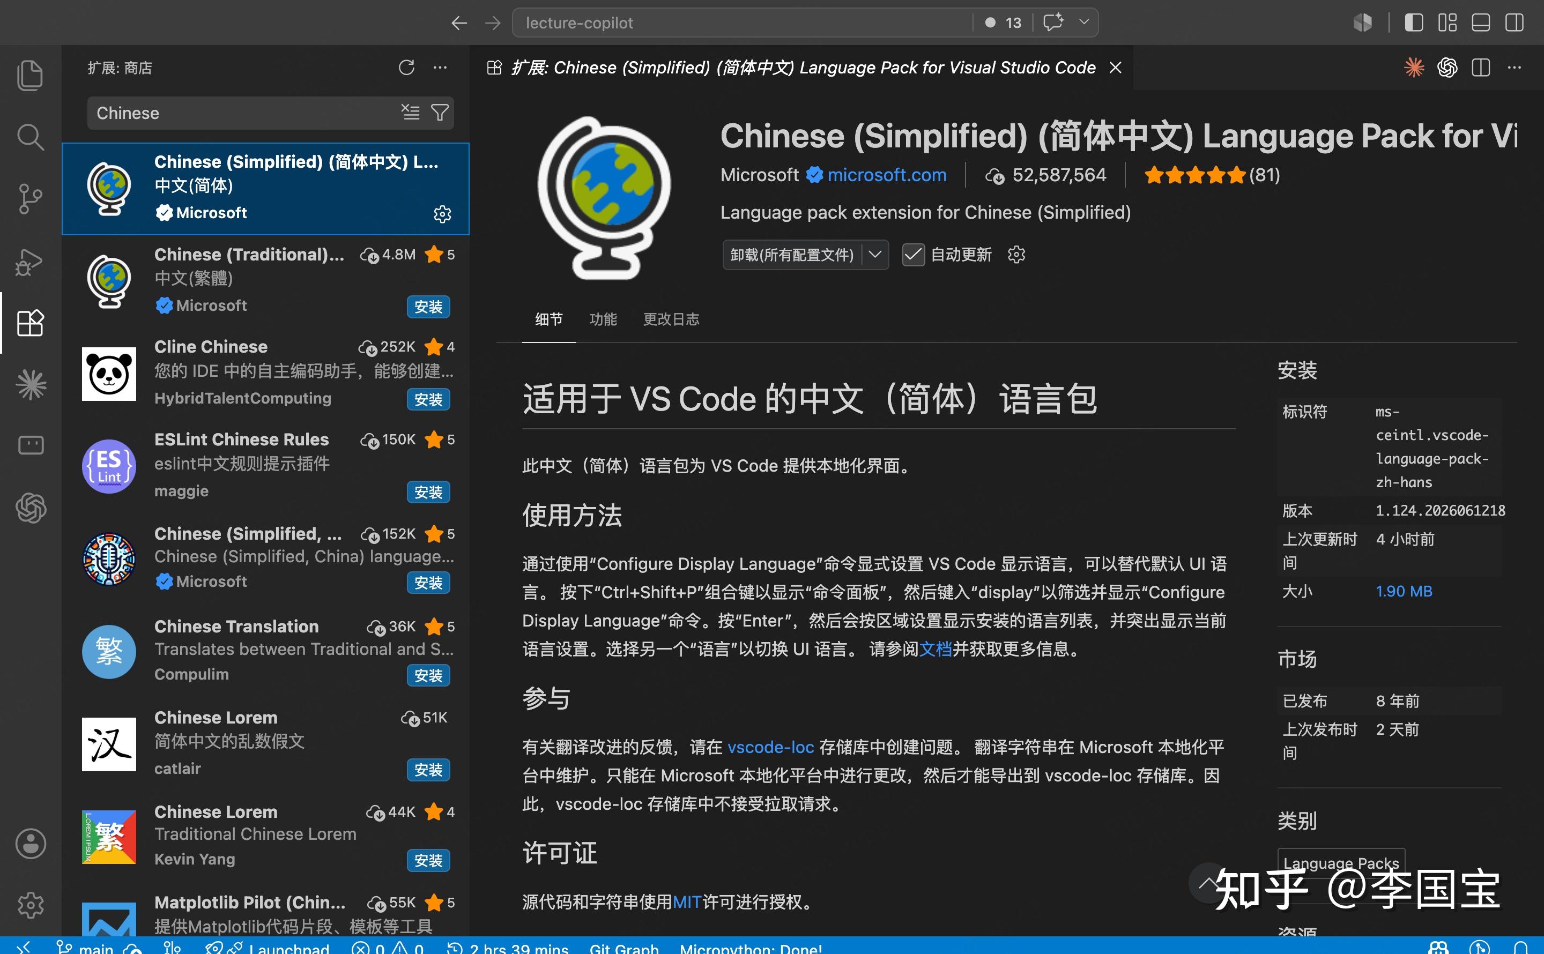1544x954 pixels.
Task: Open the microsoft.com publisher link
Action: (887, 175)
